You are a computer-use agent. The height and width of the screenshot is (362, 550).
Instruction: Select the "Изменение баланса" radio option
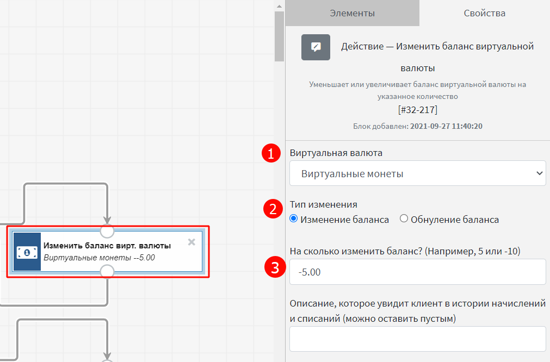(294, 219)
